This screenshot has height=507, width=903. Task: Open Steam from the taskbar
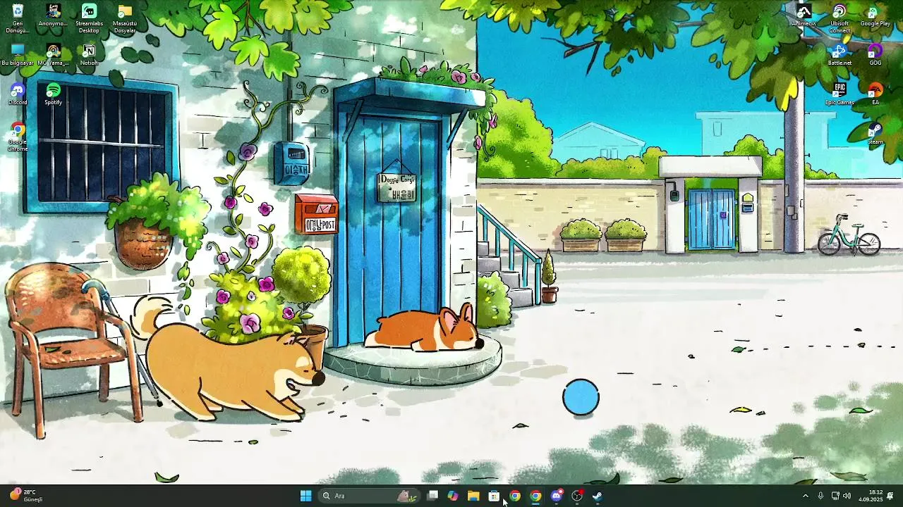click(597, 496)
